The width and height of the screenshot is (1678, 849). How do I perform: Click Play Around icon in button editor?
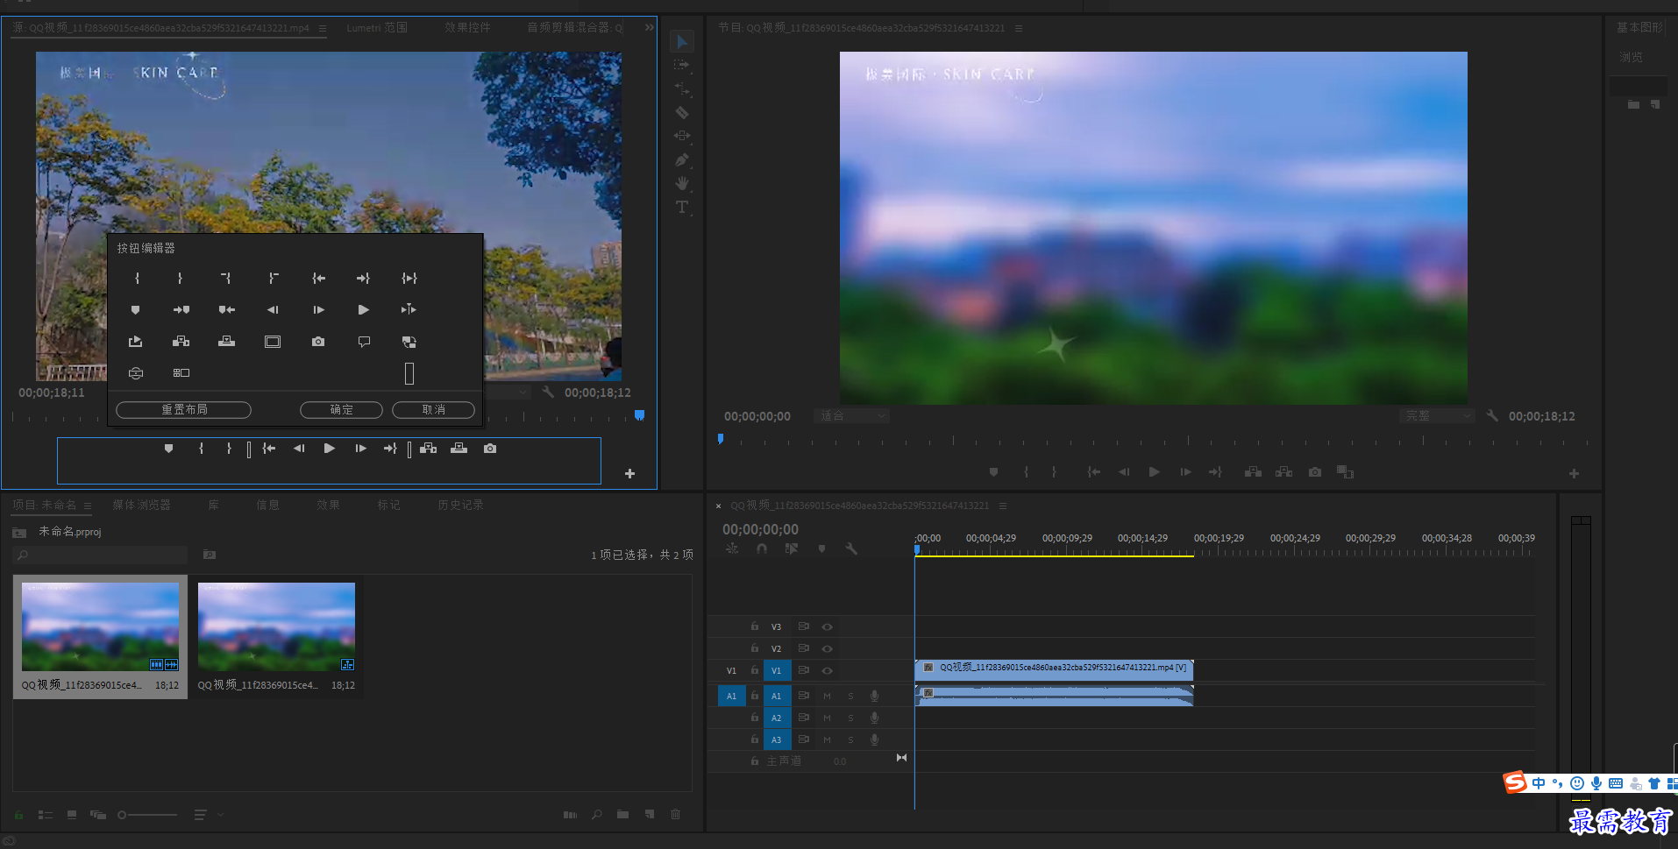click(409, 309)
